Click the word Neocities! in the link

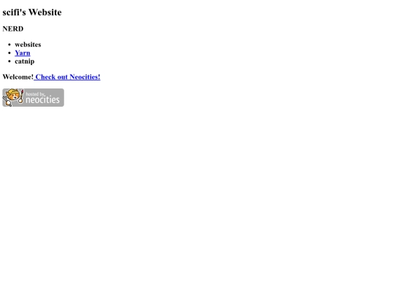tap(85, 77)
